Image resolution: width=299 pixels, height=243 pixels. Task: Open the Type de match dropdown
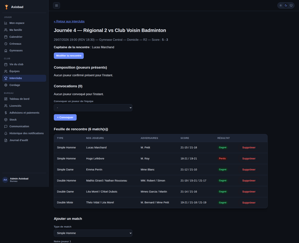(93, 233)
